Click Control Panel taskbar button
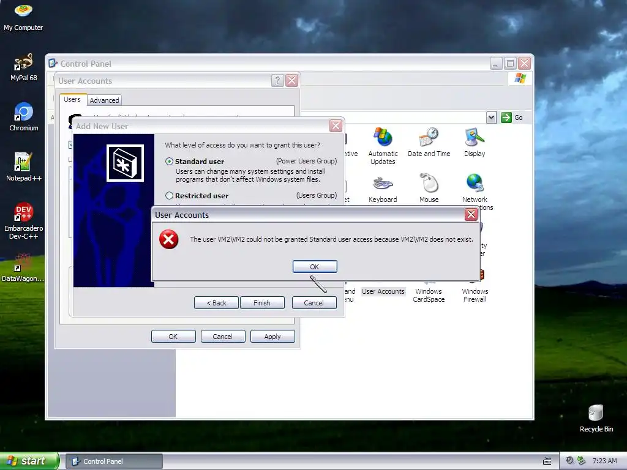627x470 pixels. (115, 461)
